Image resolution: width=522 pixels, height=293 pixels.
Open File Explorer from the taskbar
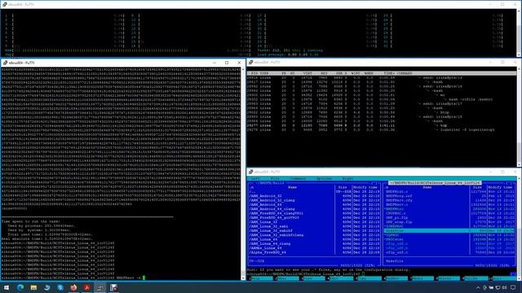[33, 287]
